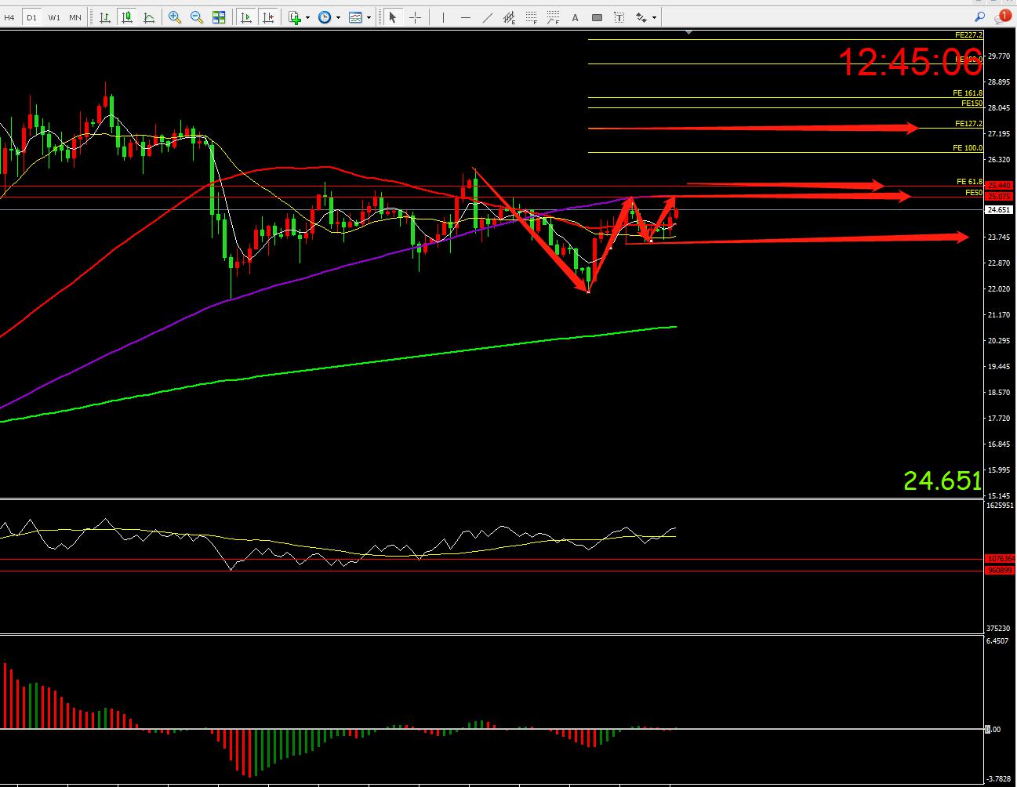Tile chart windows icon

[219, 16]
